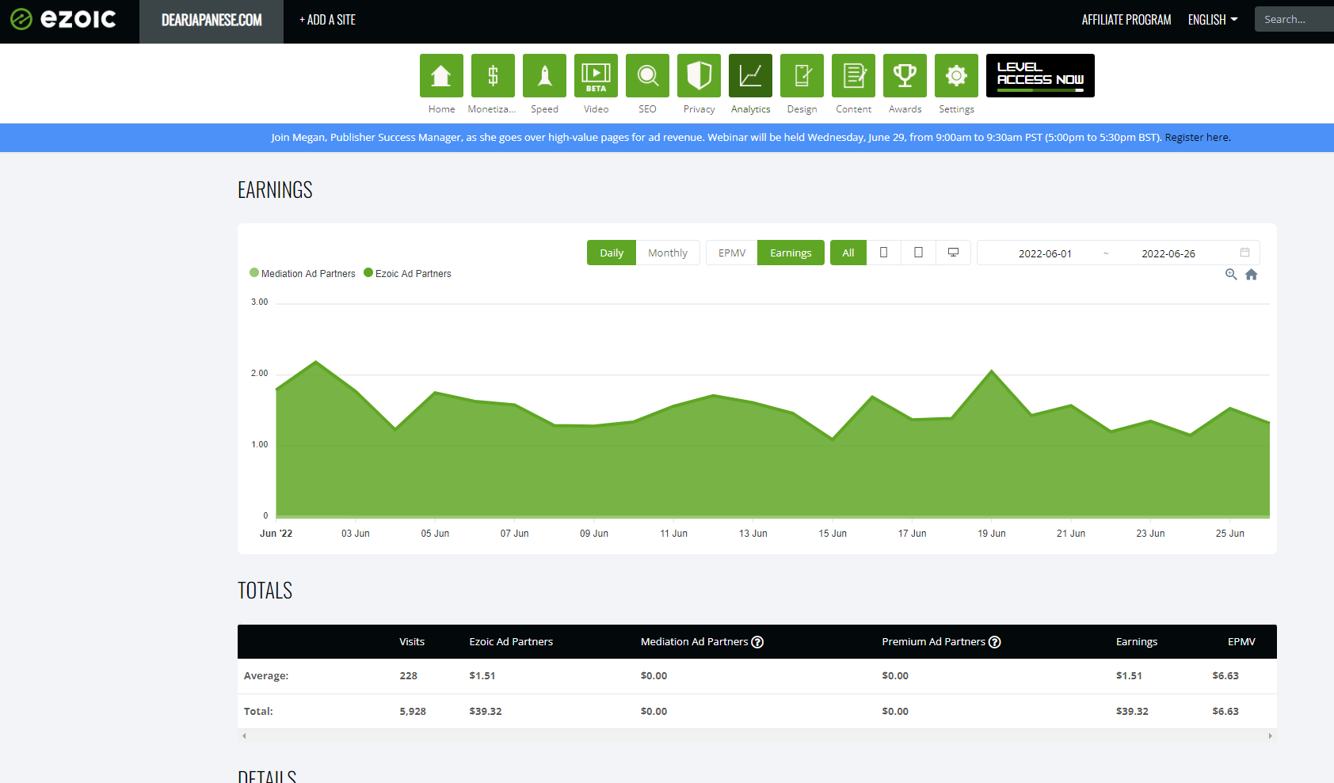Click the 03 Jun axis label

coord(356,534)
